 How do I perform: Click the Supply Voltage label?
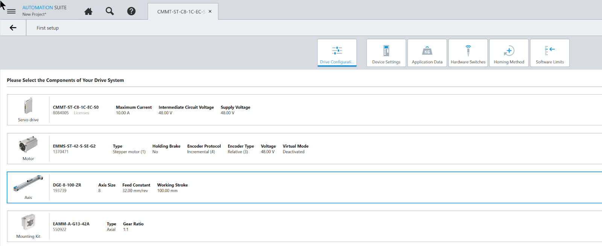[x=236, y=107]
